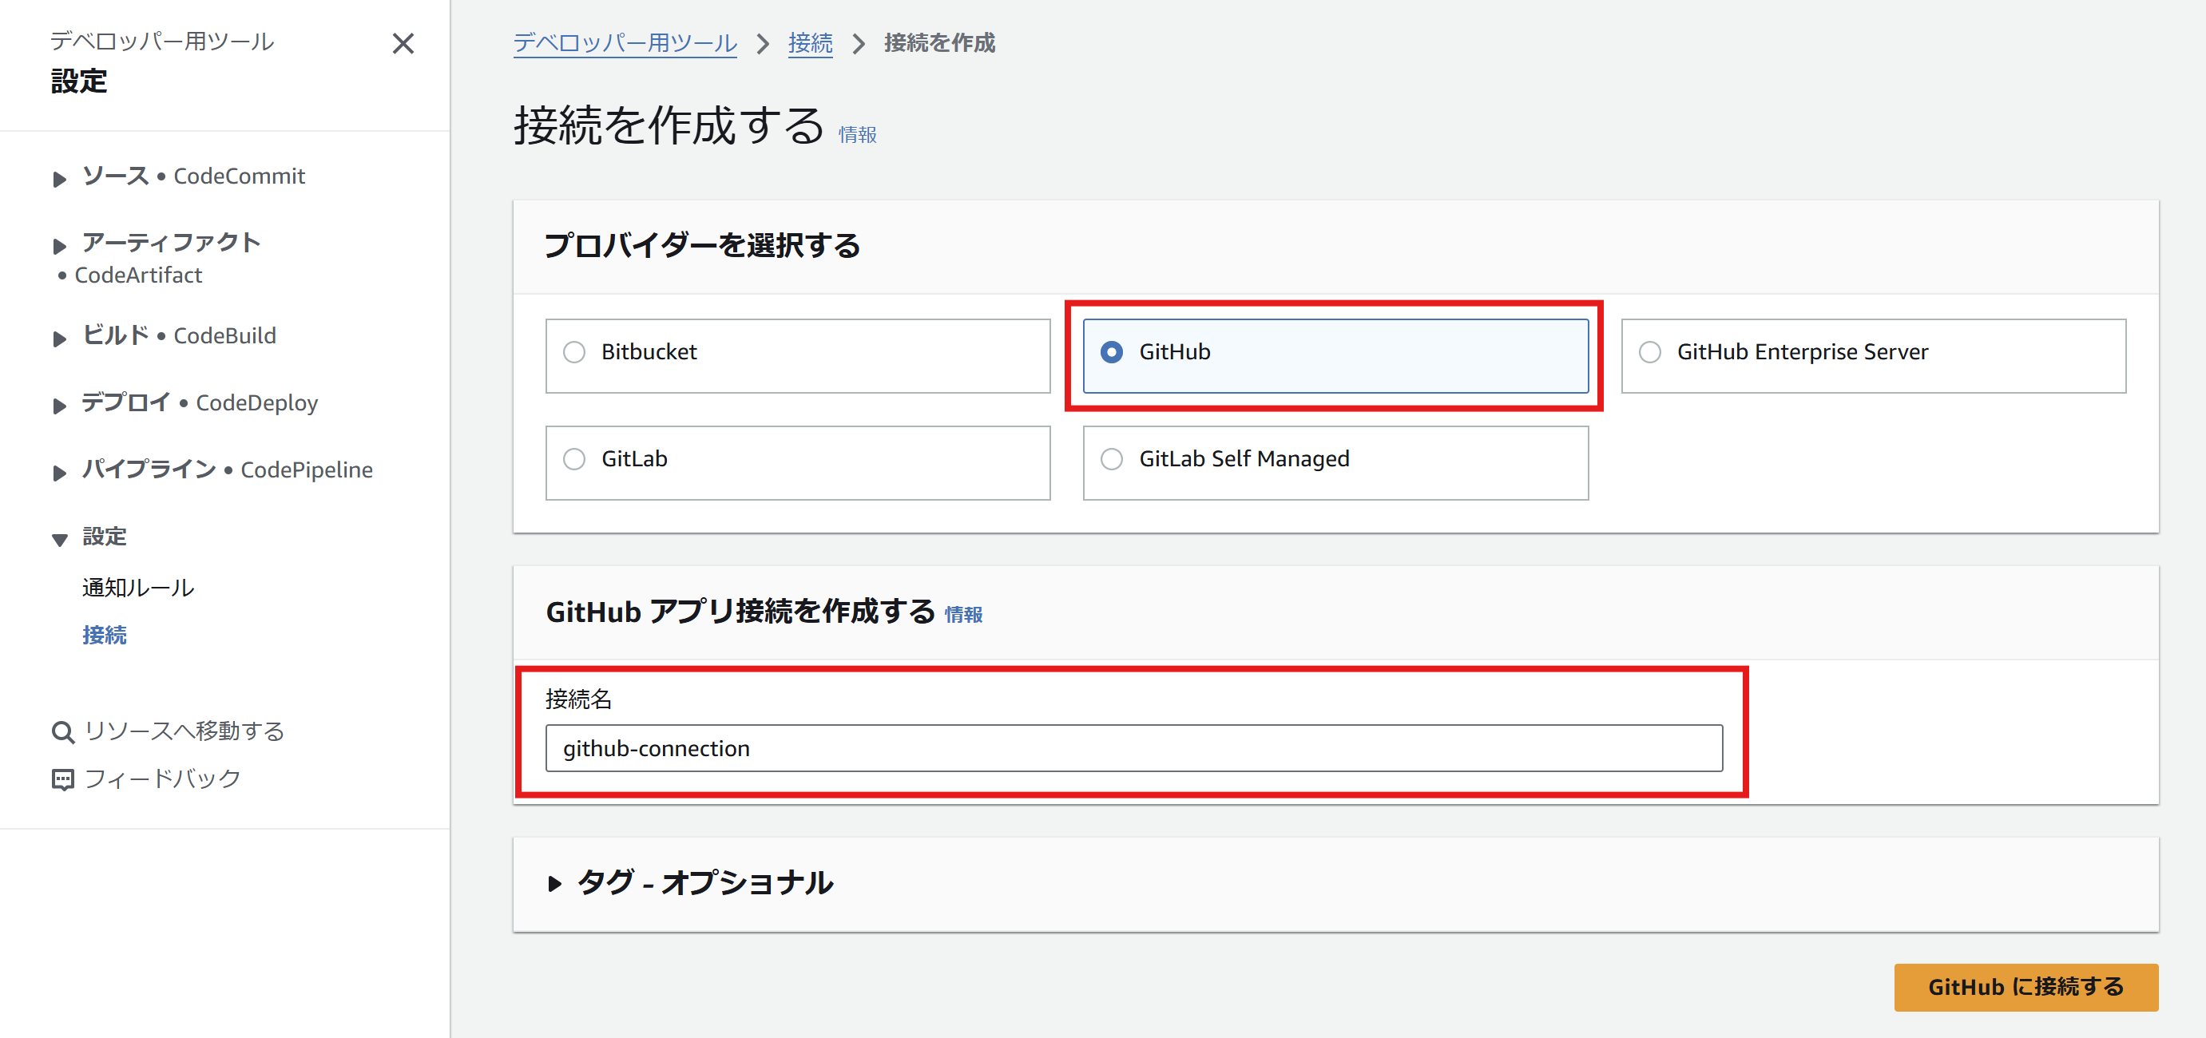Viewport: 2206px width, 1038px height.
Task: Open 通知ルール in the sidebar
Action: pyautogui.click(x=138, y=588)
